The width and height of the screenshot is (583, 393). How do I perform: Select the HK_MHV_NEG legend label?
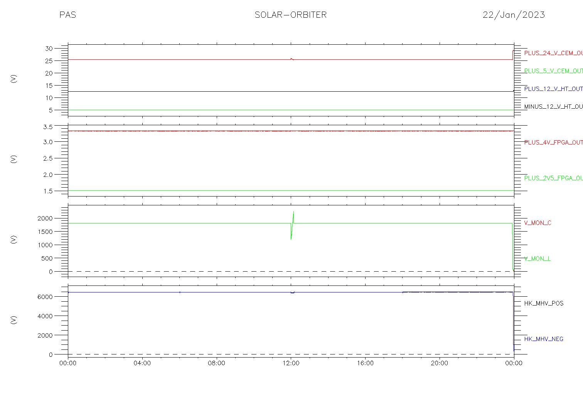click(544, 339)
